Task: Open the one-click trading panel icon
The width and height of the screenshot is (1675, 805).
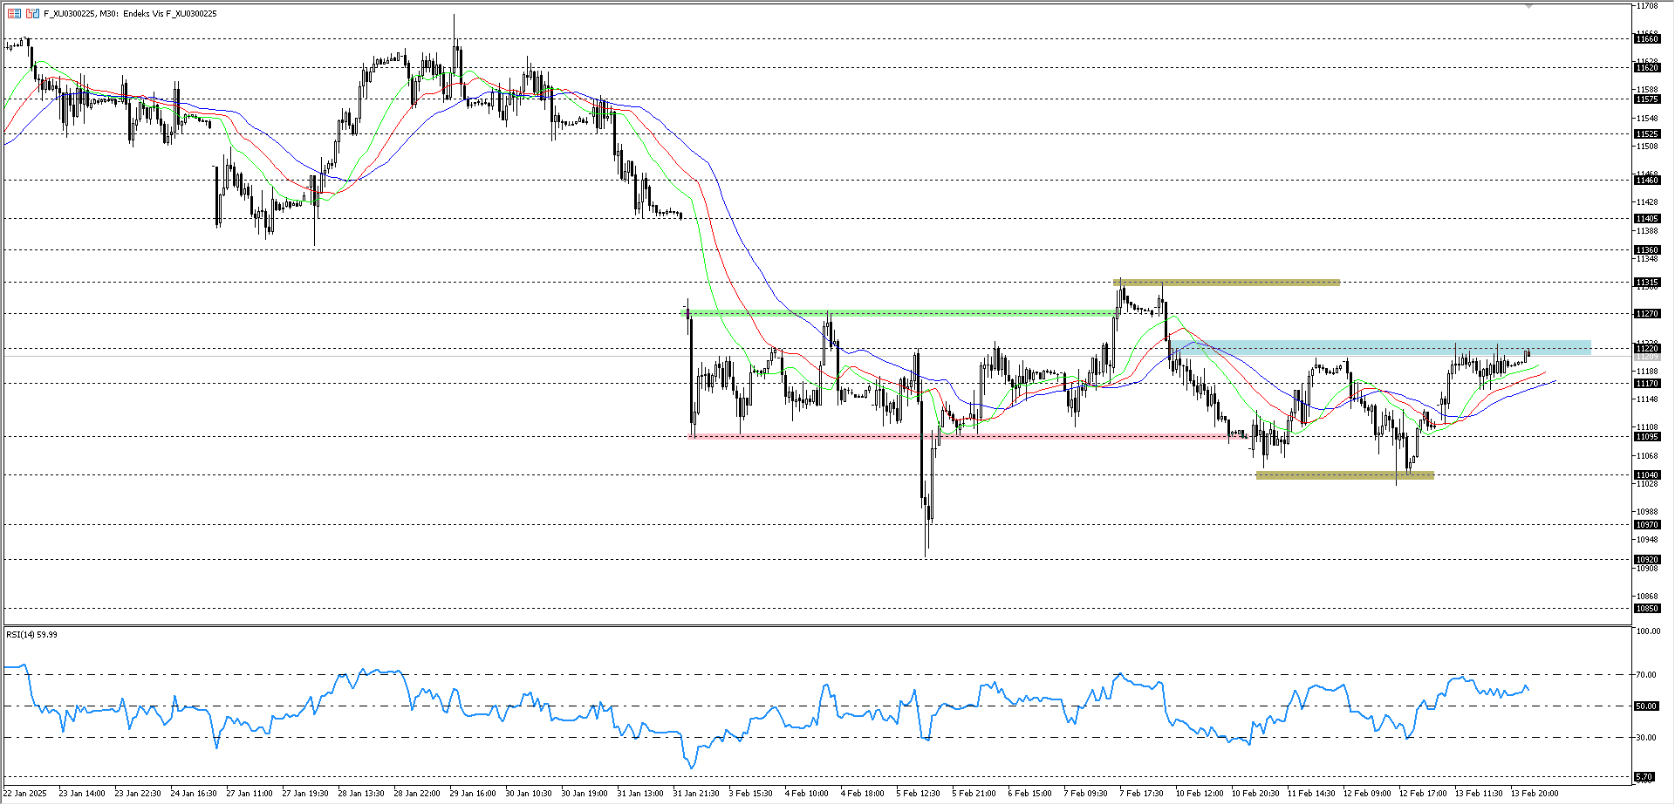Action: pyautogui.click(x=32, y=13)
